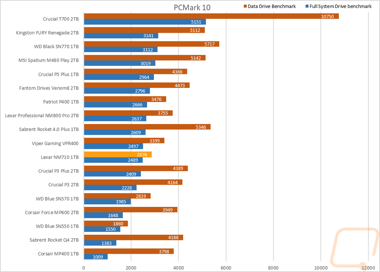Click the 'Crucial P3 Plus 2TB' label
380x272 pixels.
(59, 171)
